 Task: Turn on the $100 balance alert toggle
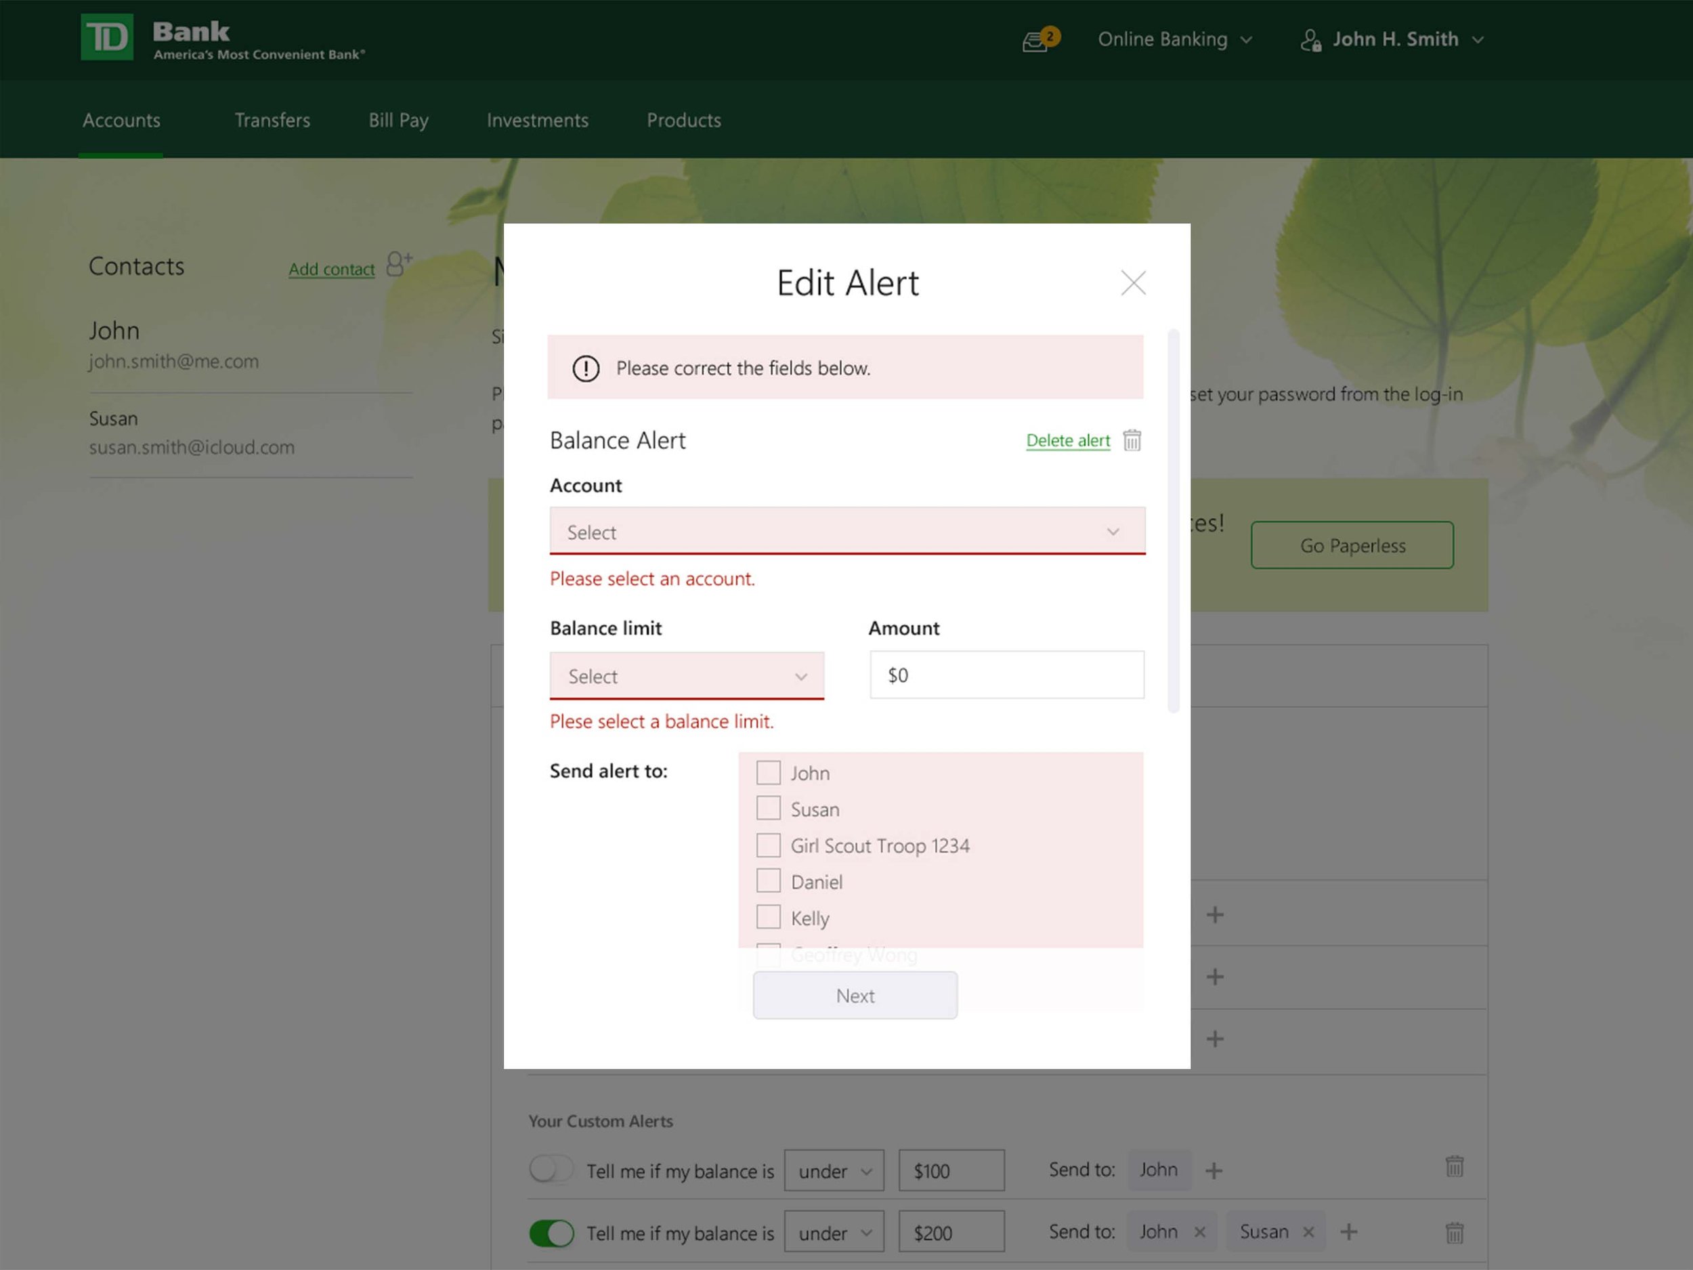(551, 1170)
